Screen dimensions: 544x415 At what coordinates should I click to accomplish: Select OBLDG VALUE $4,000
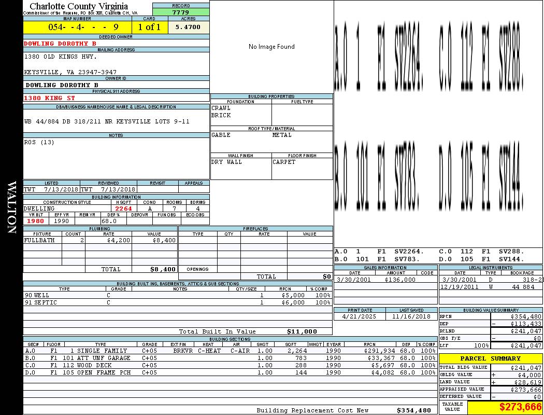pos(529,375)
